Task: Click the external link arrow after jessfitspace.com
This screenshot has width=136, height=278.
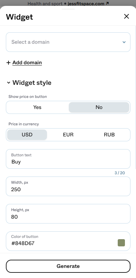Action: point(107,3)
